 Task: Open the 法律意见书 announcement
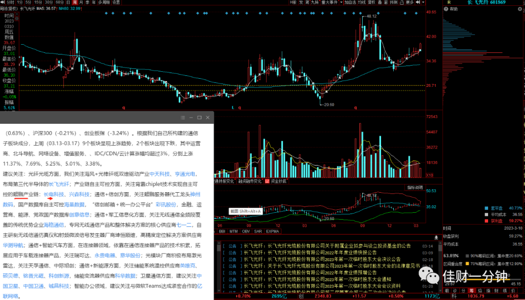coord(332,266)
